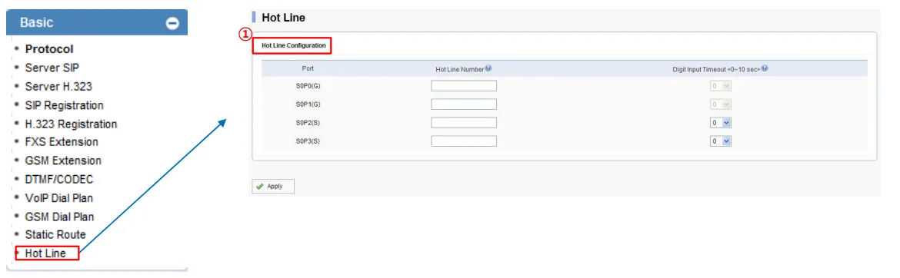The height and width of the screenshot is (278, 900).
Task: Go to SIP Registration page
Action: coord(65,105)
